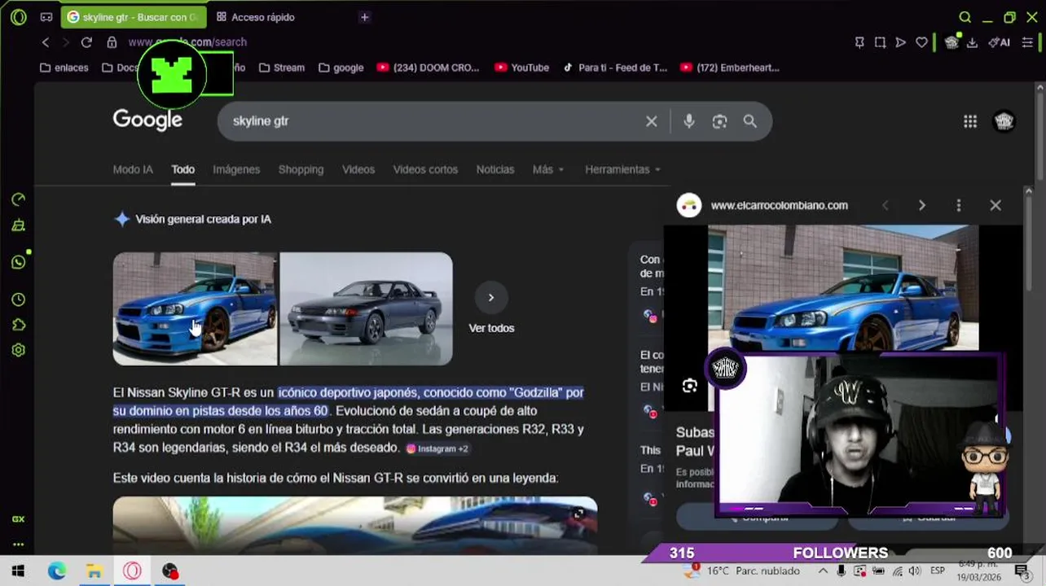Click the gray Skyline R32 thumbnail
Image resolution: width=1046 pixels, height=586 pixels.
pyautogui.click(x=366, y=308)
